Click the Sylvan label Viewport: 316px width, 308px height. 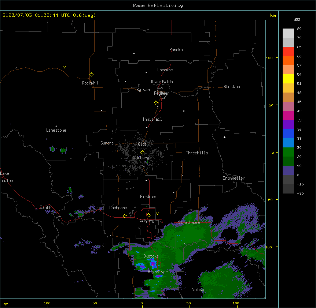point(143,90)
